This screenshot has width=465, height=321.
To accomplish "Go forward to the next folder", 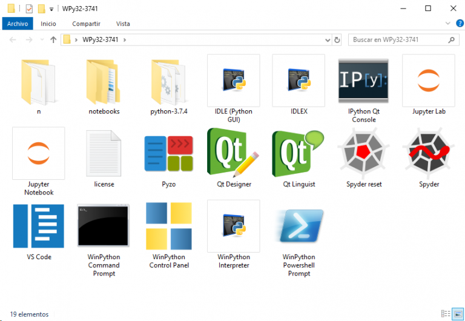I will (29, 40).
